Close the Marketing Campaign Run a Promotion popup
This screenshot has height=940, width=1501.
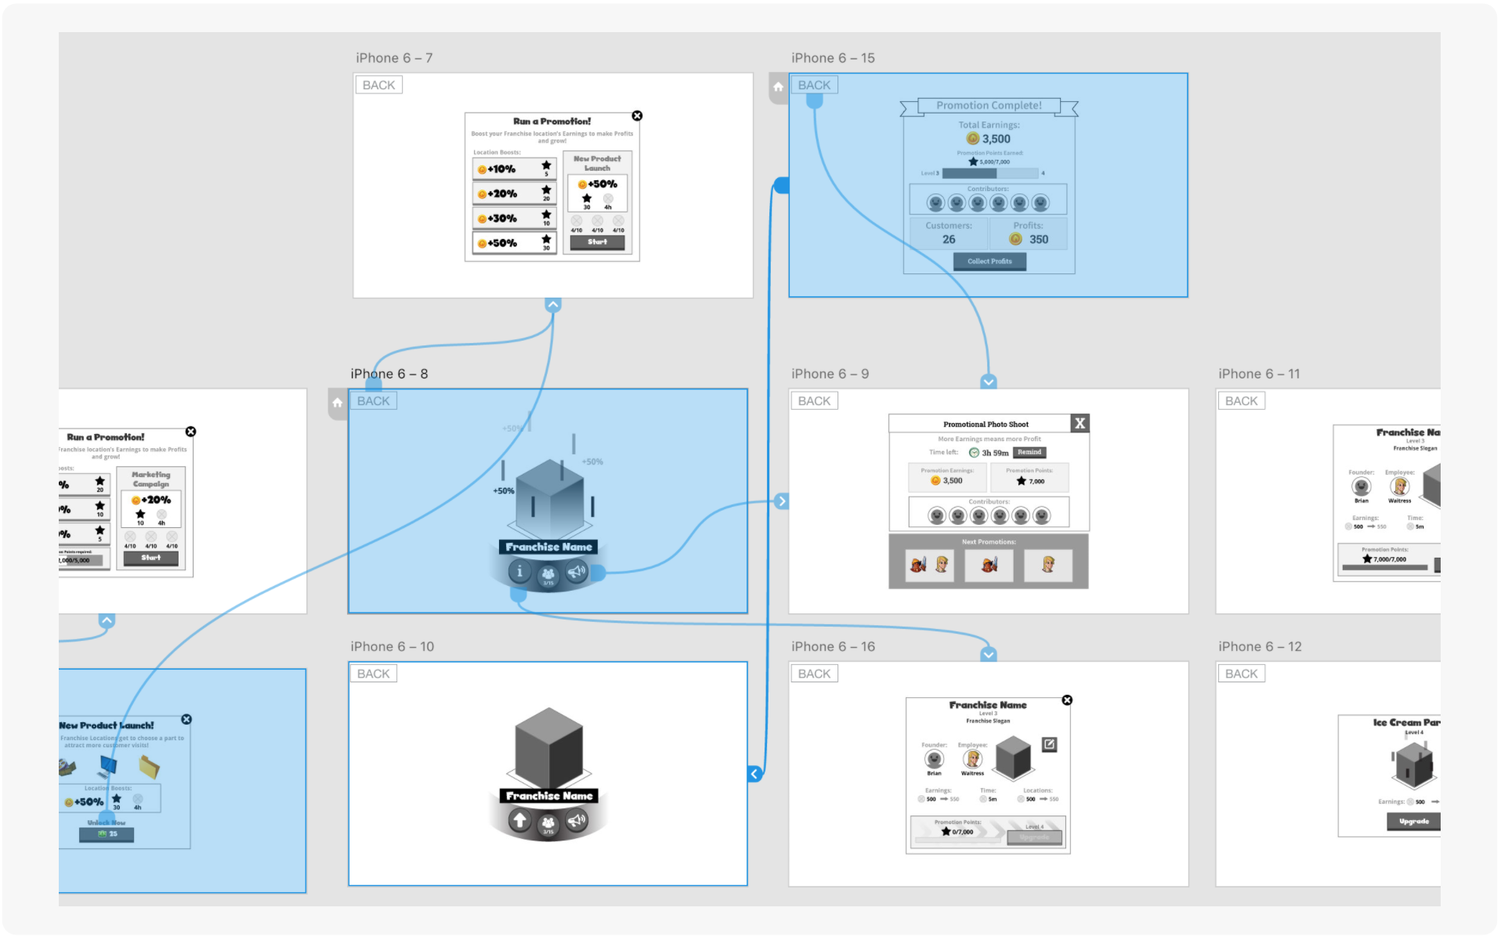pos(190,432)
